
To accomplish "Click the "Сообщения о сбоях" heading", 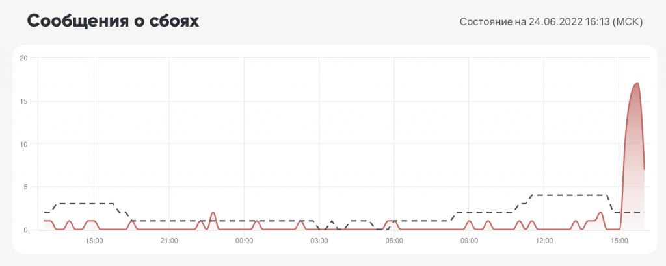I will click(113, 21).
